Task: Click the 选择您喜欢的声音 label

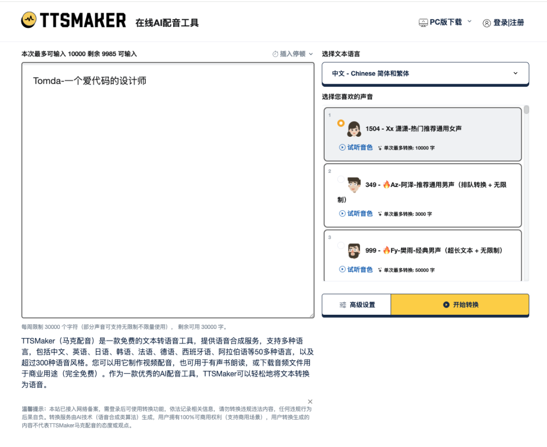Action: pyautogui.click(x=347, y=97)
